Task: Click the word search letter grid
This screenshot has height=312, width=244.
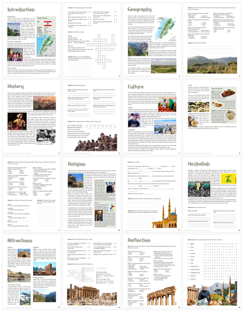Action: pyautogui.click(x=220, y=261)
